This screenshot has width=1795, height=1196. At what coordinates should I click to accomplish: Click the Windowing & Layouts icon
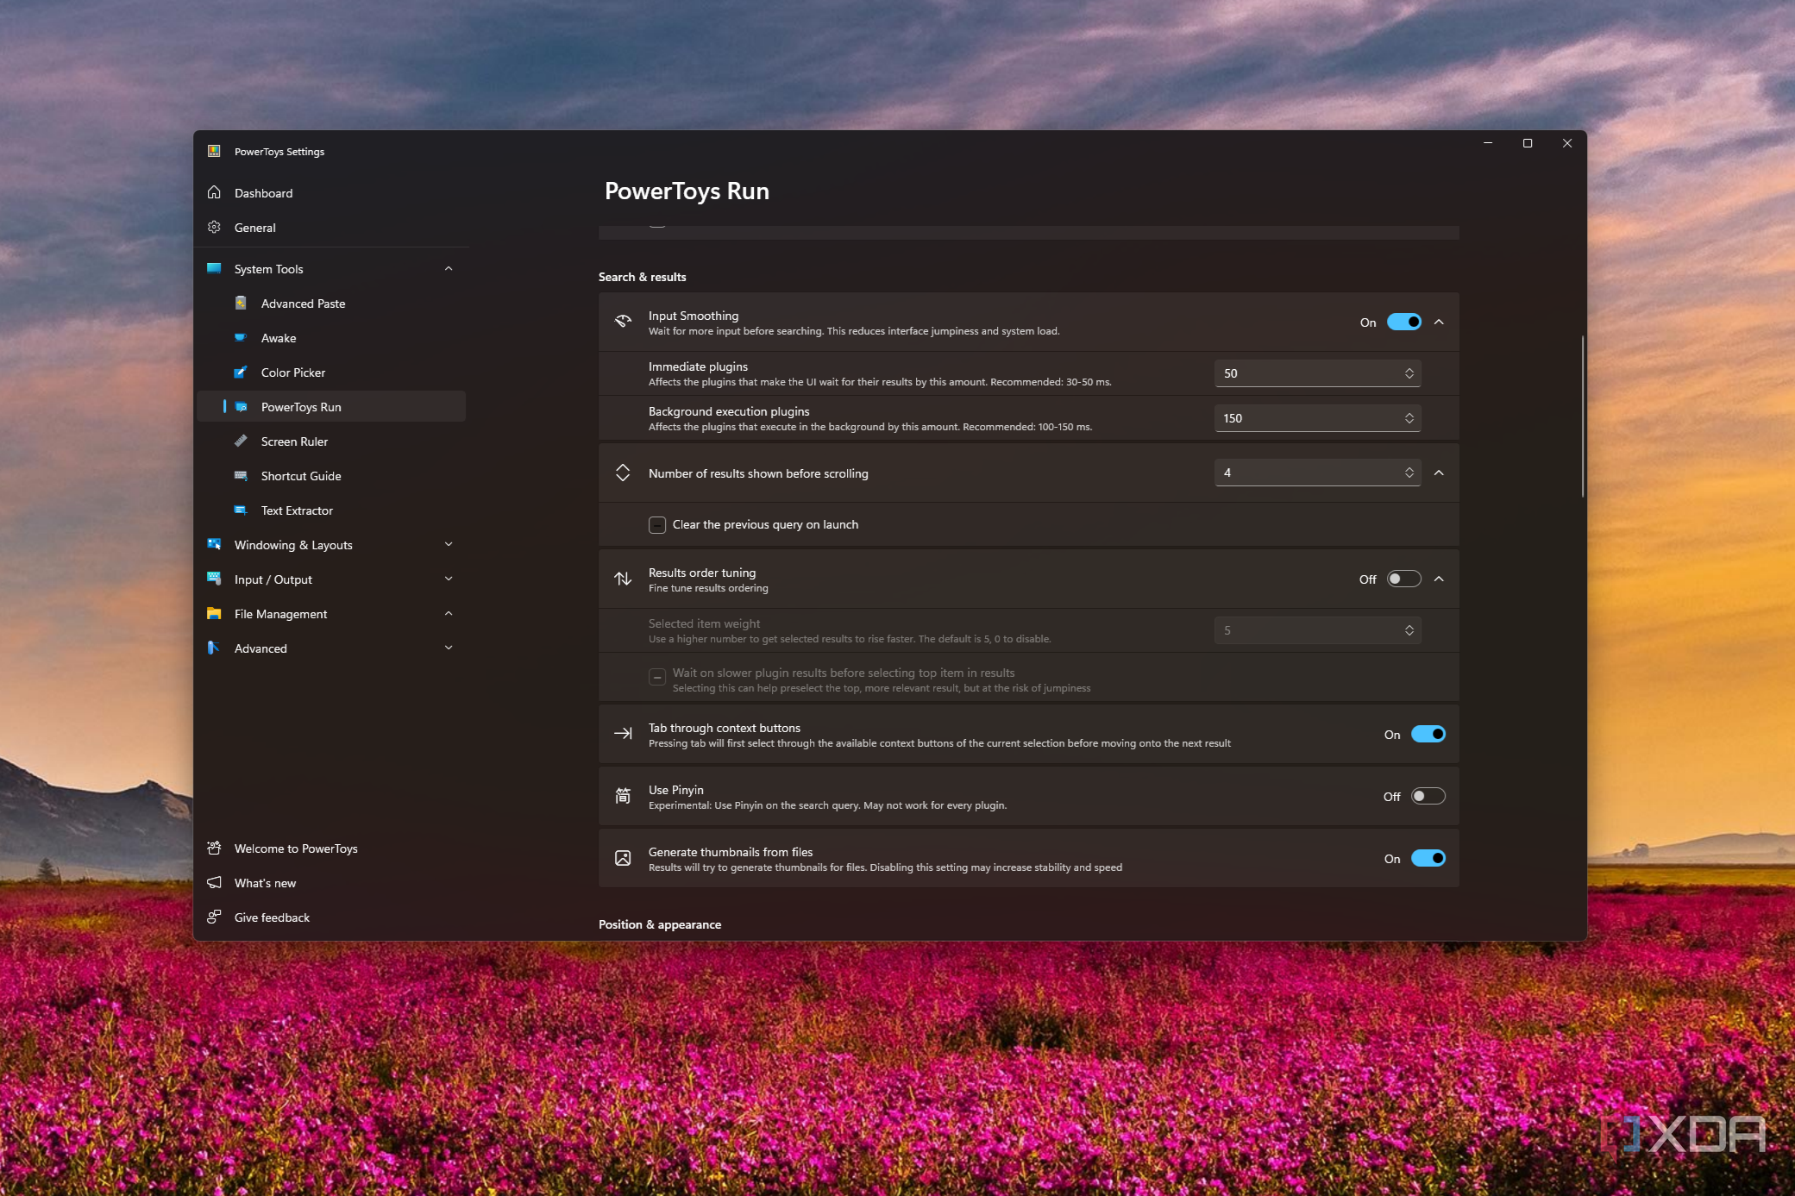click(x=214, y=544)
